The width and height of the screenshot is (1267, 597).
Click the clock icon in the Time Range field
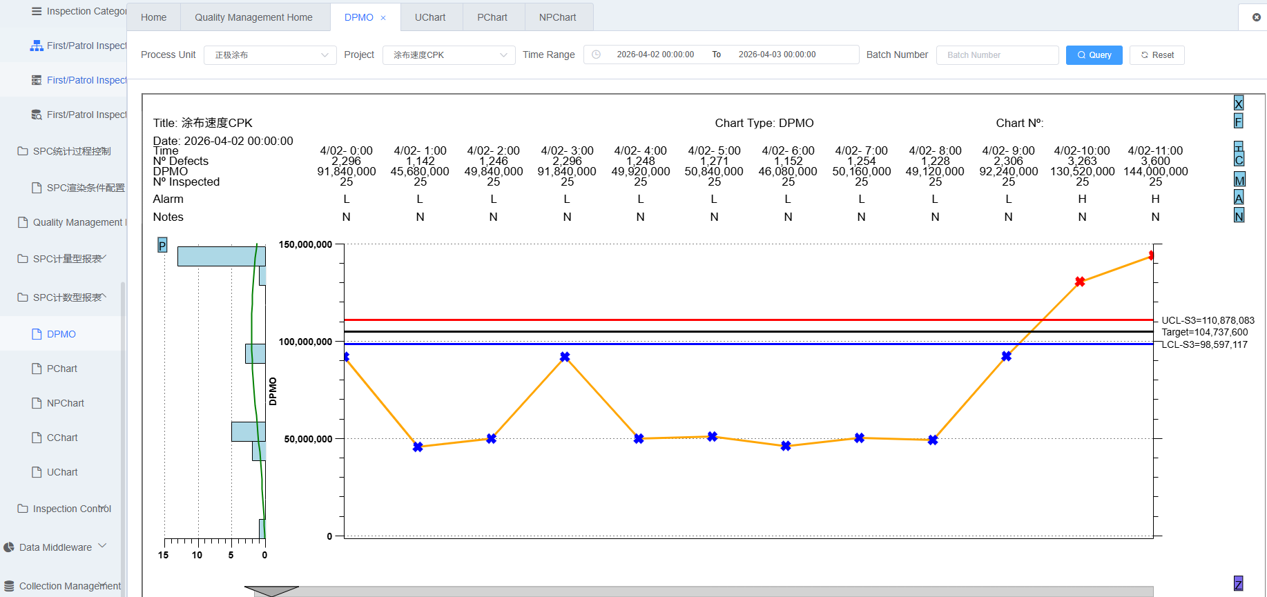pyautogui.click(x=596, y=55)
